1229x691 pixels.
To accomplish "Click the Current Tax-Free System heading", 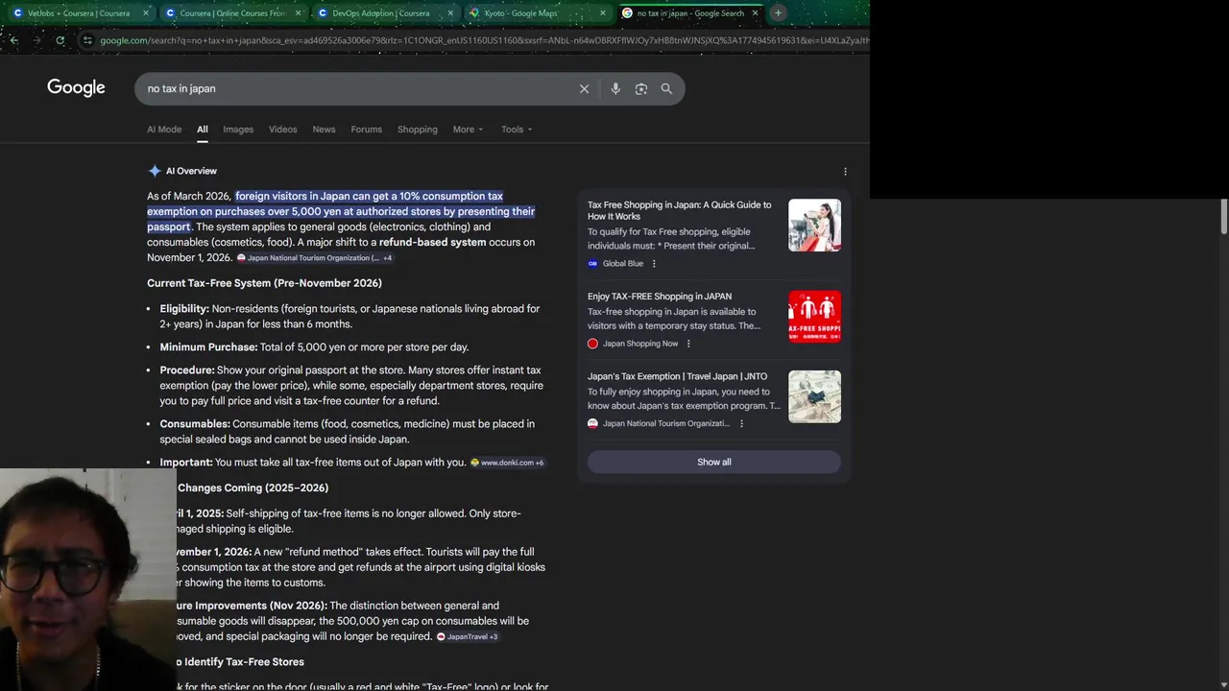I will (x=264, y=283).
